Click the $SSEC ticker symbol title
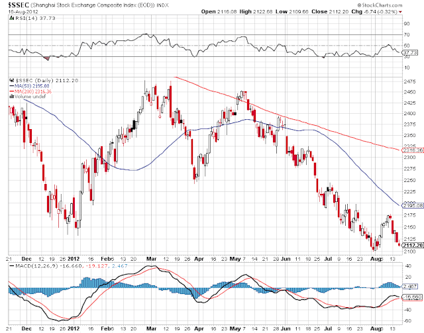The width and height of the screenshot is (424, 333). 19,5
